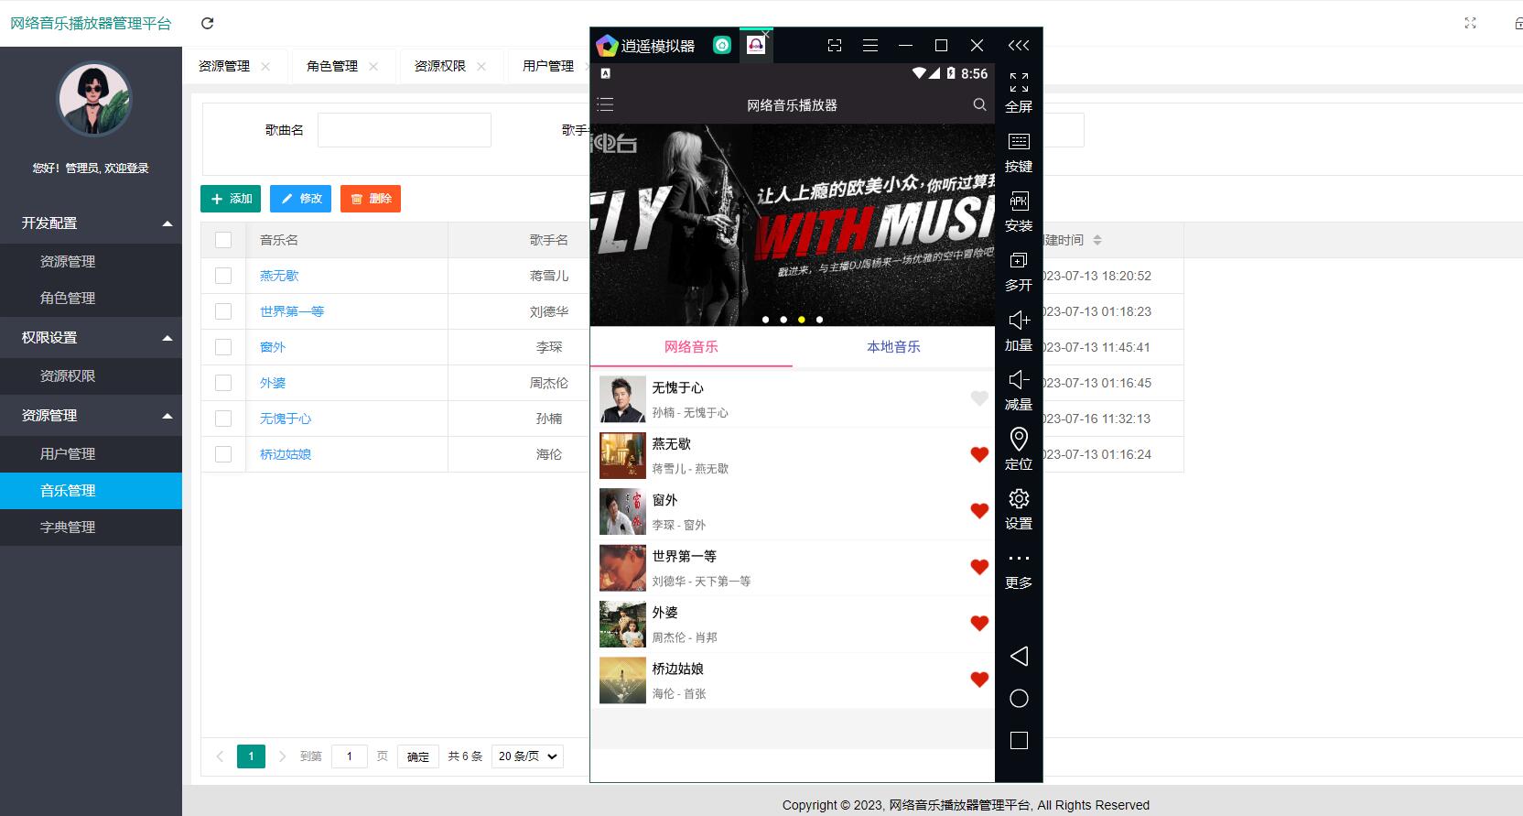Sort the table by the 创建时间 column arrows
Viewport: 1523px width, 816px height.
coord(1097,240)
